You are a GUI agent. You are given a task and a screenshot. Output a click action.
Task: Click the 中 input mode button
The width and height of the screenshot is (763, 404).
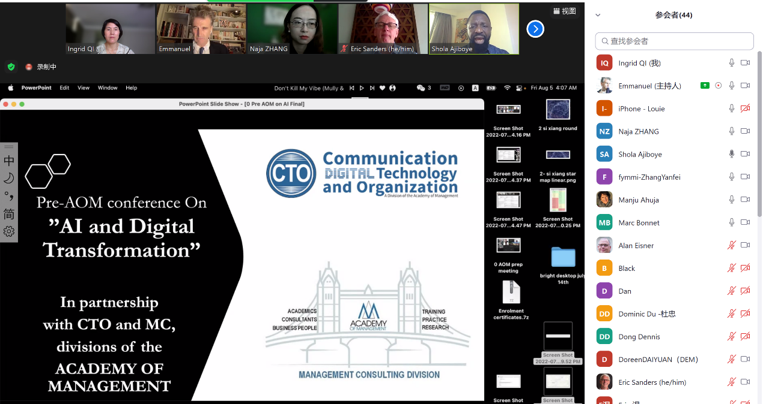pyautogui.click(x=9, y=161)
